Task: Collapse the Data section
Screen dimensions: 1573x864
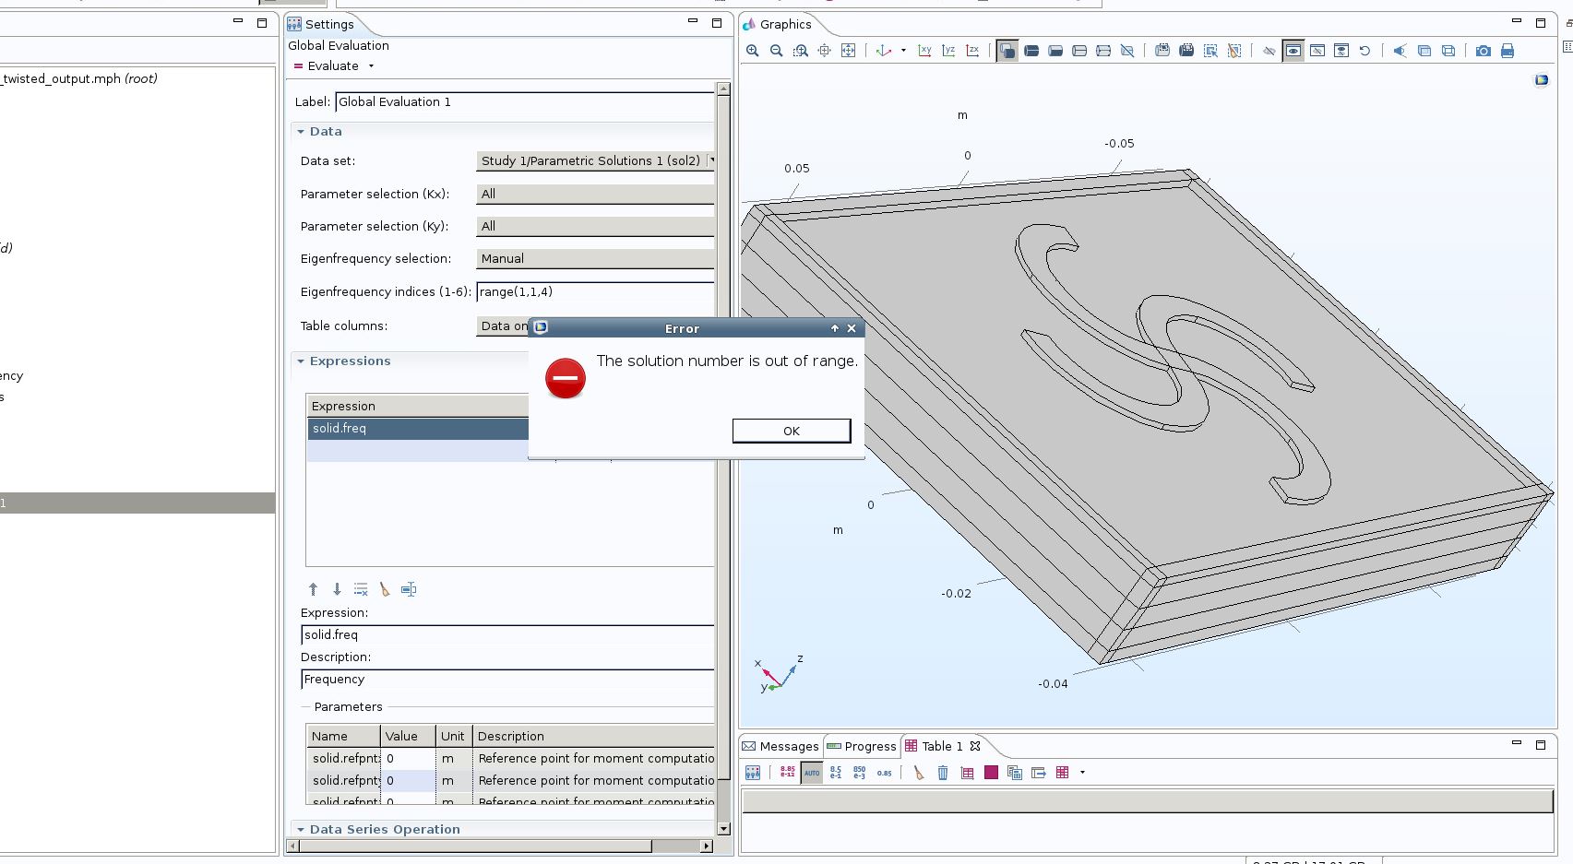Action: tap(301, 132)
